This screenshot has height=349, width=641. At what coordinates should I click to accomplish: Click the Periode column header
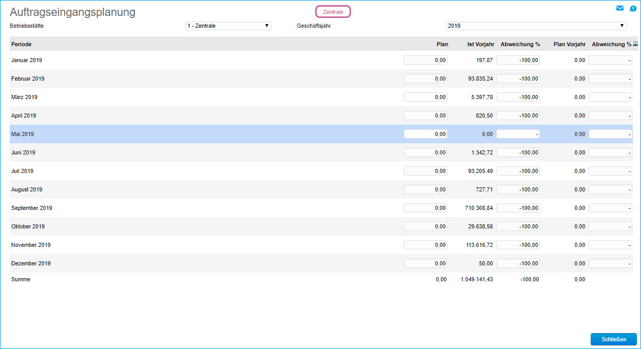click(22, 44)
